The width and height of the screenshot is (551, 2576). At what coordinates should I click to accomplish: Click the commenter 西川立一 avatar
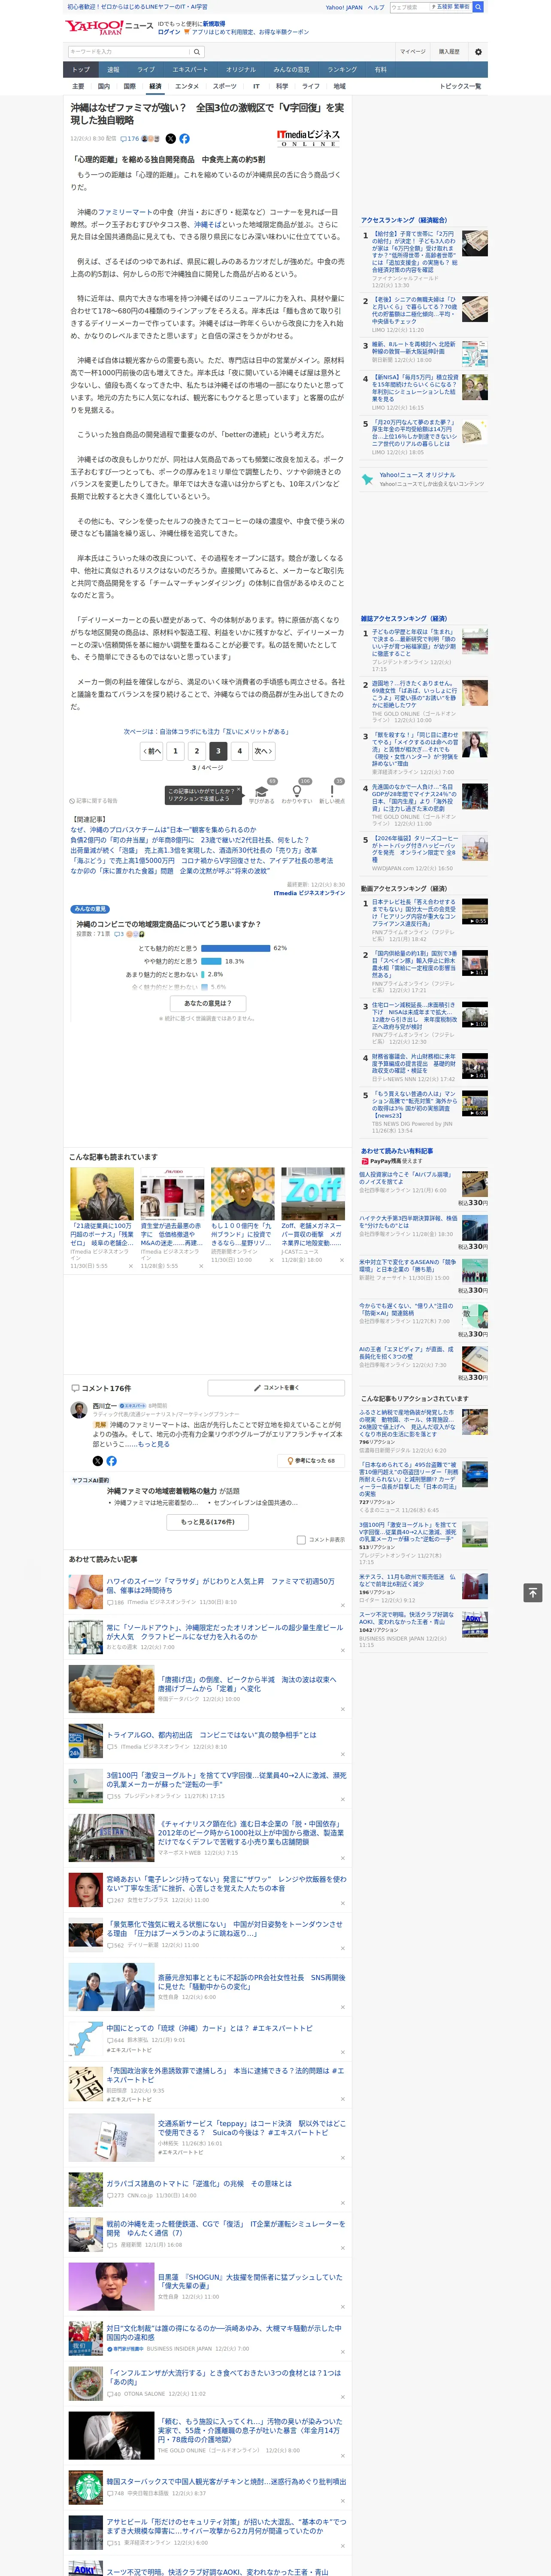click(x=78, y=1410)
